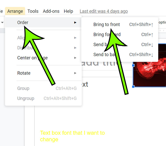The height and width of the screenshot is (146, 166).
Task: Expand Center on page submenu
Action: coord(43,58)
